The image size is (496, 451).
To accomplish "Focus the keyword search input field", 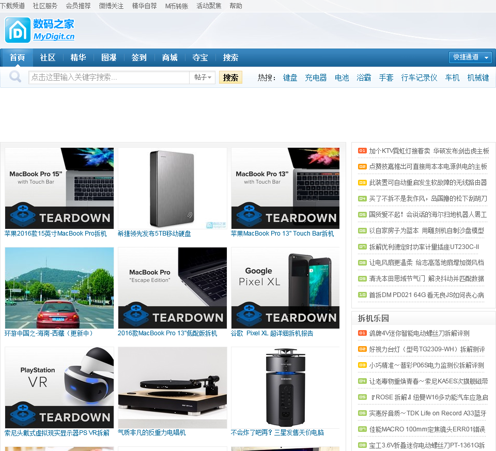I will click(109, 77).
